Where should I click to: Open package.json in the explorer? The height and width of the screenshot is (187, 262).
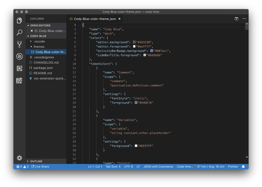46,68
